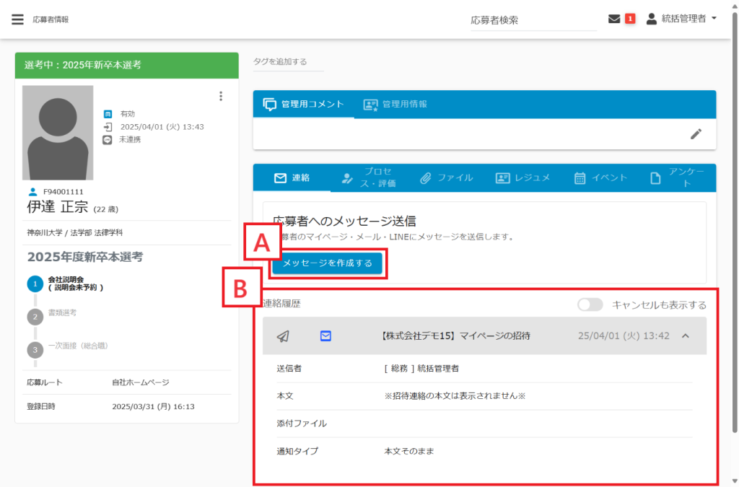The image size is (739, 487).
Task: Collapse the マイページの招待 message entry
Action: (x=685, y=336)
